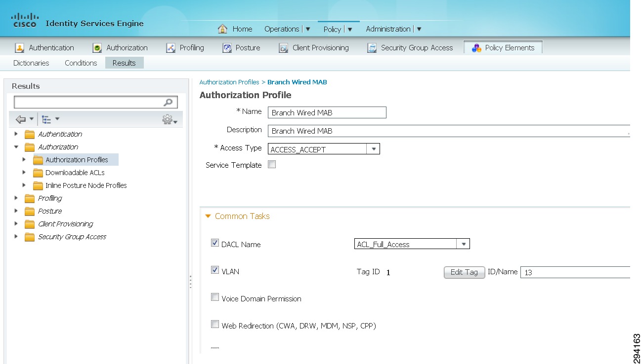Screen dimensions: 641x364
Task: Expand the Client Provisioning tree node arrow
Action: pyautogui.click(x=16, y=224)
